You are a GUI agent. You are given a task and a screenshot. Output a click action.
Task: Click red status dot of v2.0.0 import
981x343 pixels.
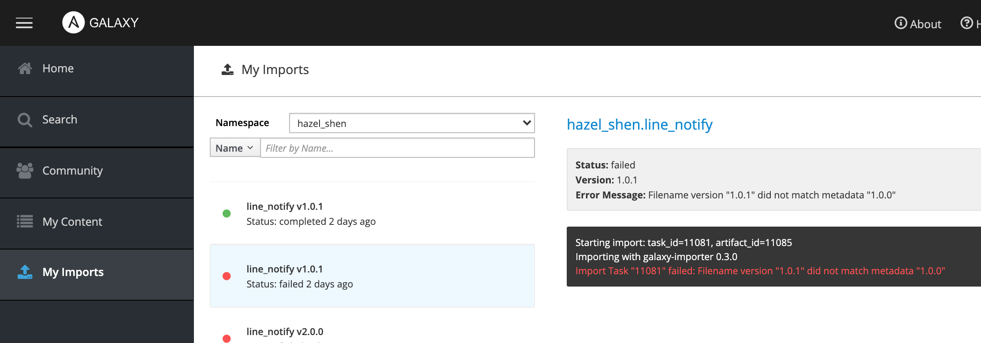pos(227,339)
